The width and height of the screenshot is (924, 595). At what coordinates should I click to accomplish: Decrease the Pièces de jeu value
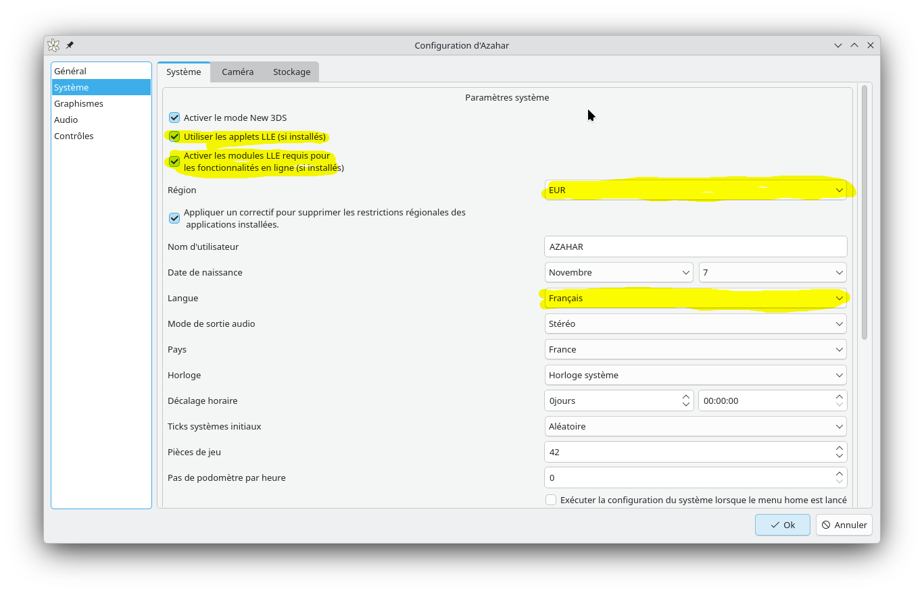coord(840,457)
